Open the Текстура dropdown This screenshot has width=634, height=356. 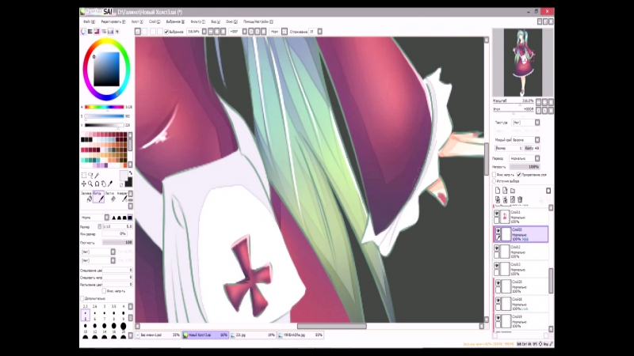click(537, 123)
